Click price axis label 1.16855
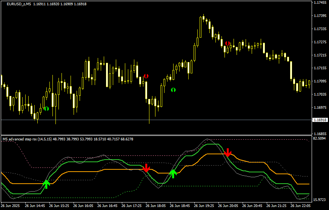The height and width of the screenshot is (210, 329). pos(320,134)
